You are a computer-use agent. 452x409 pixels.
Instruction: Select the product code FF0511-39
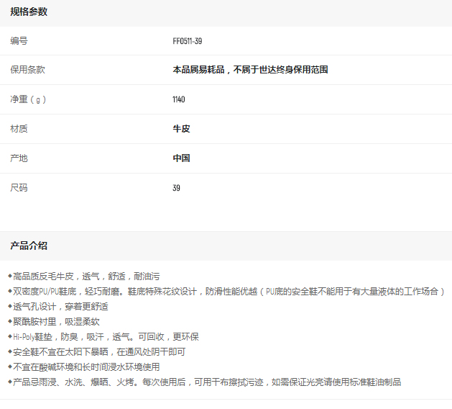187,41
